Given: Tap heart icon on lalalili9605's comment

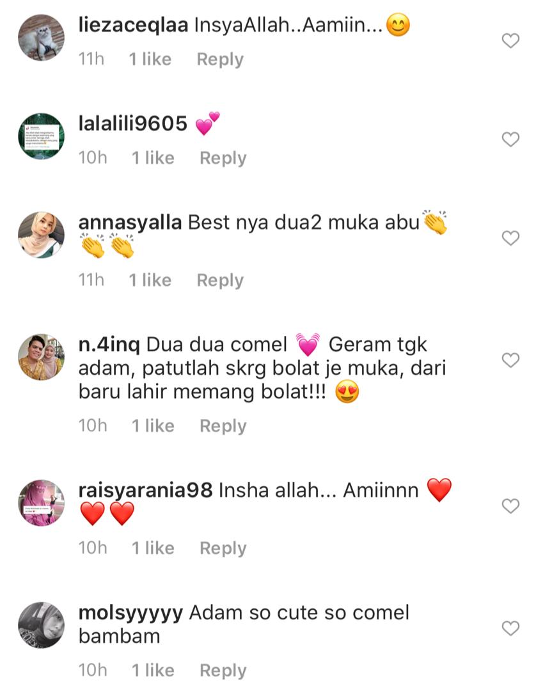Looking at the screenshot, I should tap(510, 139).
